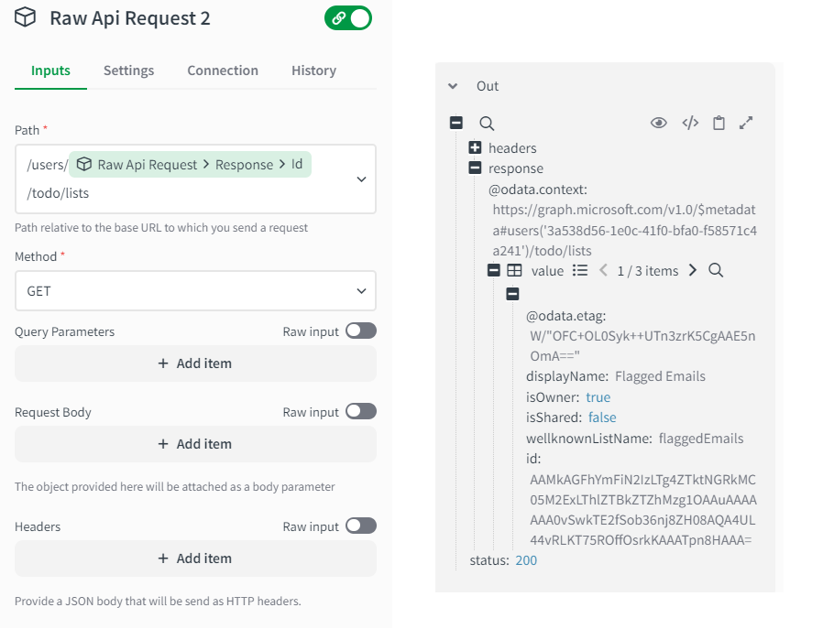
Task: Collapse the response tree node
Action: [475, 168]
